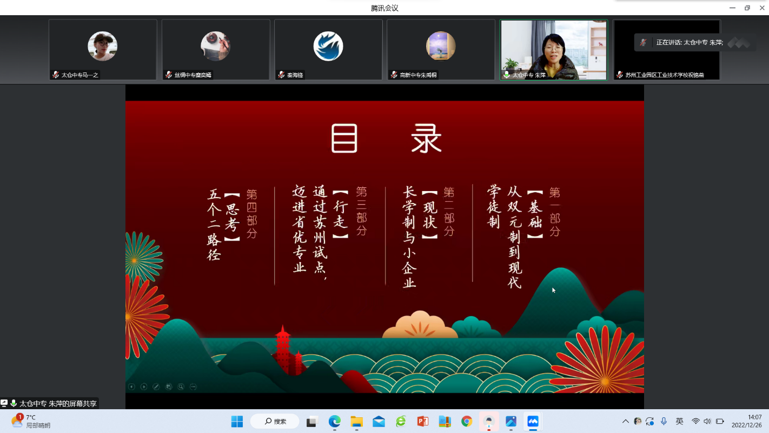This screenshot has height=433, width=769.
Task: Switch to PowerPoint in the taskbar
Action: coord(422,421)
